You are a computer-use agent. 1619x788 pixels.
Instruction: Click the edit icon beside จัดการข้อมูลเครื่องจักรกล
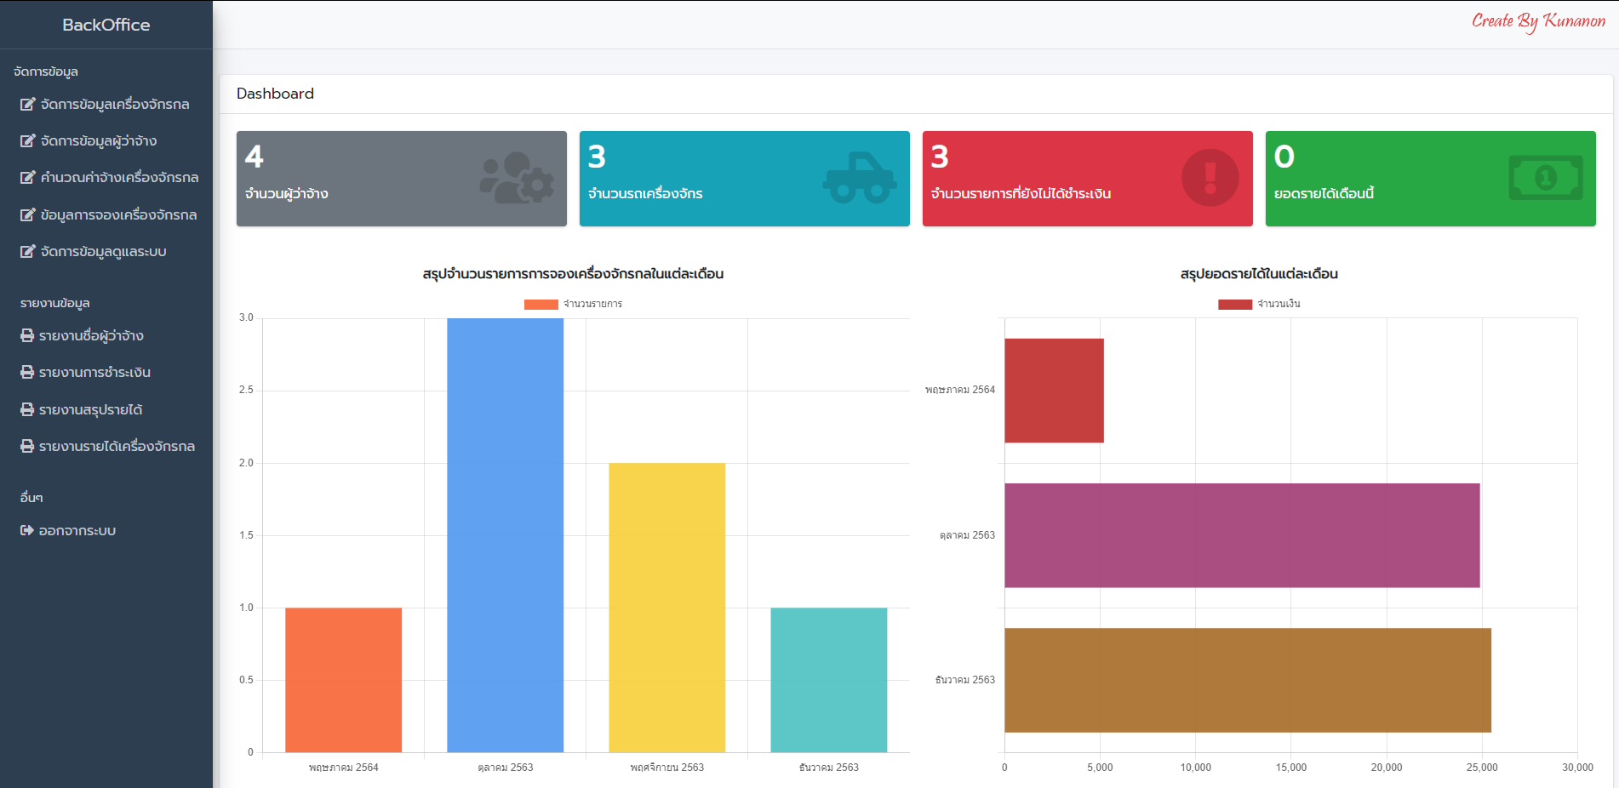[x=27, y=105]
